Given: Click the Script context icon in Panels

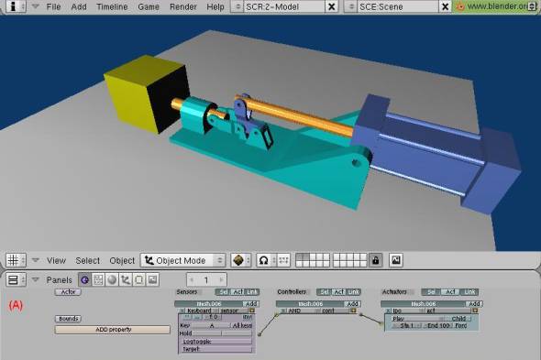Looking at the screenshot, I should 98,279.
